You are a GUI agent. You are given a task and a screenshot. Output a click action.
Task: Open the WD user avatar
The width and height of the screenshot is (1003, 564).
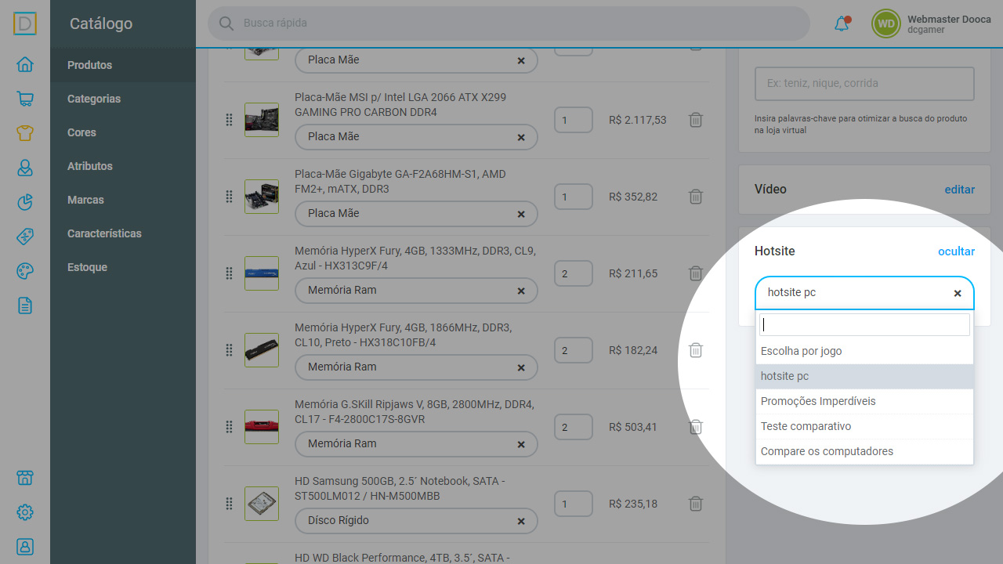[x=885, y=23]
